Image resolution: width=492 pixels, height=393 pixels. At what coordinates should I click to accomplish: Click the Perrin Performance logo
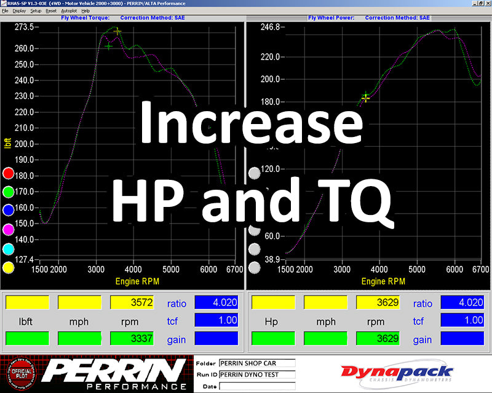116,374
